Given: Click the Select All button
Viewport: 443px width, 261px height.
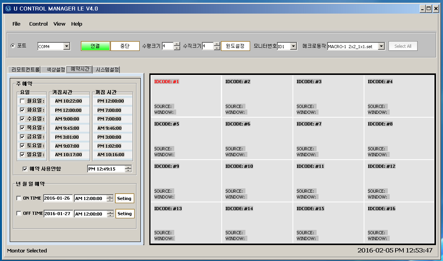Looking at the screenshot, I should tap(403, 46).
